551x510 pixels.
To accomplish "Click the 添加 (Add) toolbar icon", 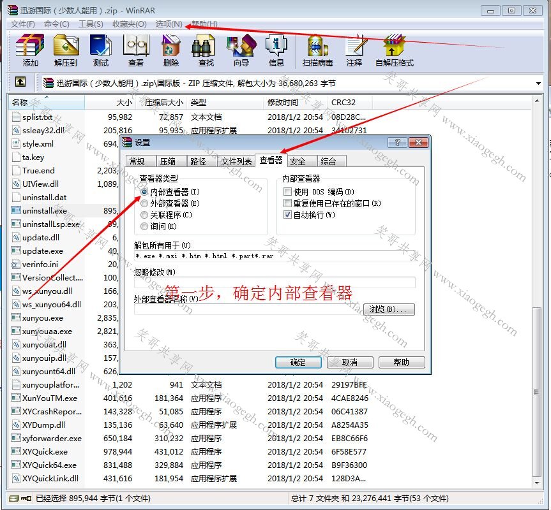I will [x=30, y=45].
